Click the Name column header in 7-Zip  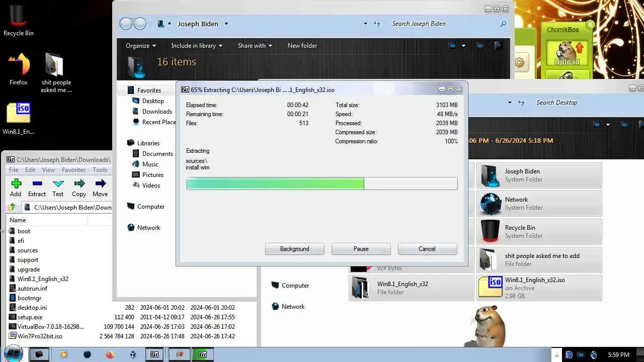coord(47,220)
